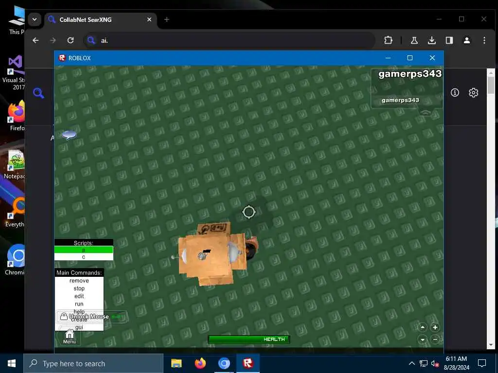
Task: Open Firefox from the taskbar
Action: [x=200, y=363]
